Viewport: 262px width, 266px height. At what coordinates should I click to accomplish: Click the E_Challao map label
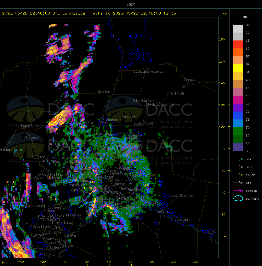[x=51, y=162]
